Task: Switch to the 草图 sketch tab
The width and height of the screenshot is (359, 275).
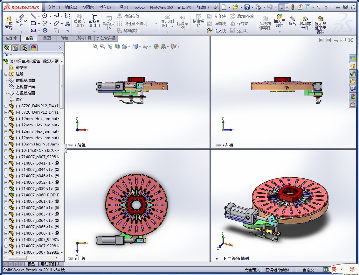Action: coord(47,38)
